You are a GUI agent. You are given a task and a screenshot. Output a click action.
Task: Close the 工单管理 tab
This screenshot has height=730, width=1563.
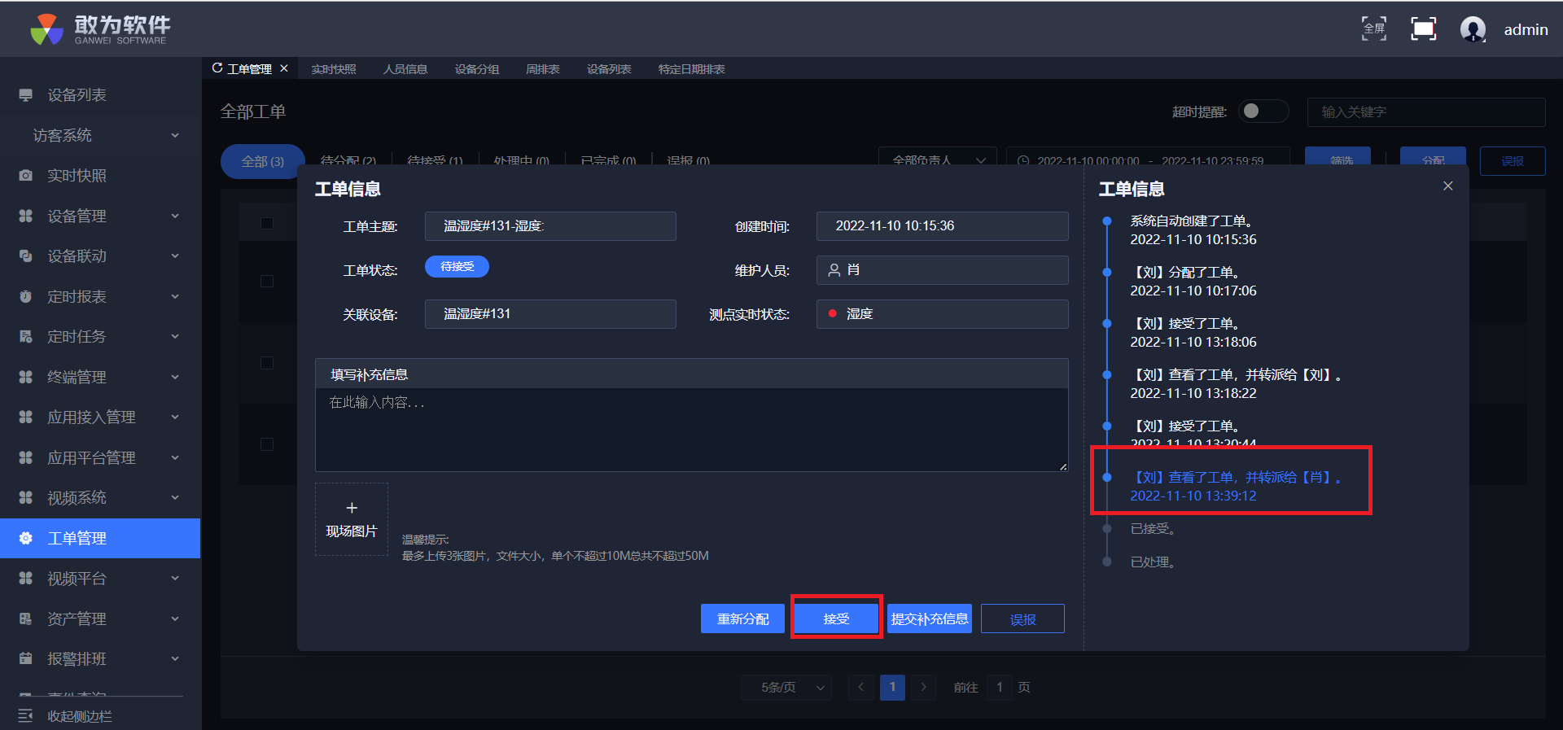[x=284, y=68]
